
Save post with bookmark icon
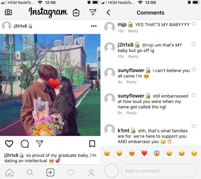coord(92,144)
